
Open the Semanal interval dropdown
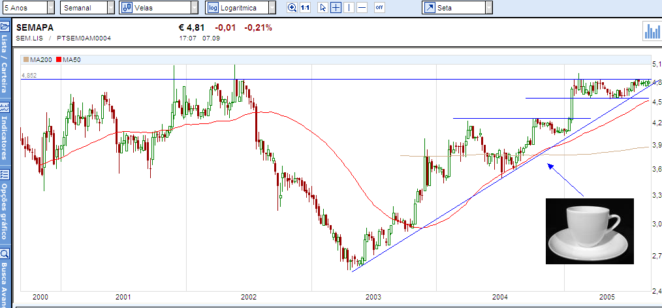tap(87, 7)
